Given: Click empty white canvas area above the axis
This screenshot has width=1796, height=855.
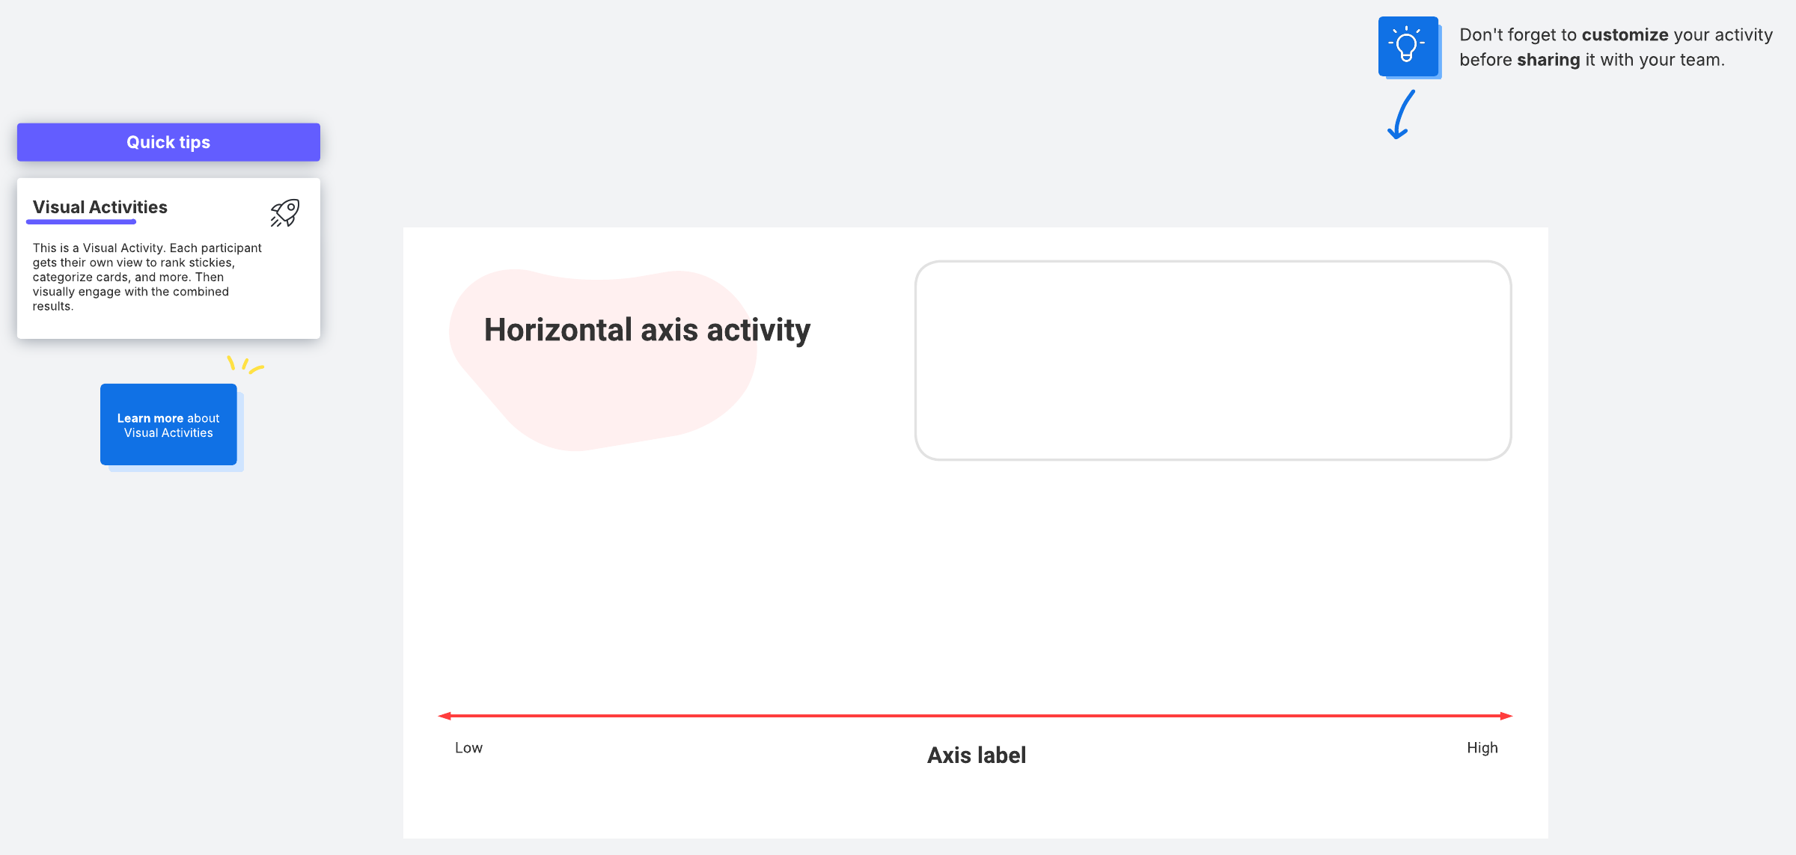Looking at the screenshot, I should point(973,583).
